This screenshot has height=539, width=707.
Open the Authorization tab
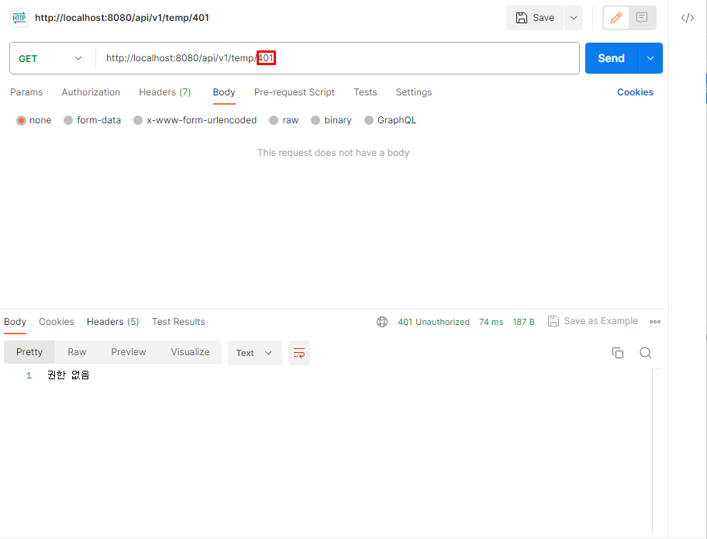pos(91,92)
